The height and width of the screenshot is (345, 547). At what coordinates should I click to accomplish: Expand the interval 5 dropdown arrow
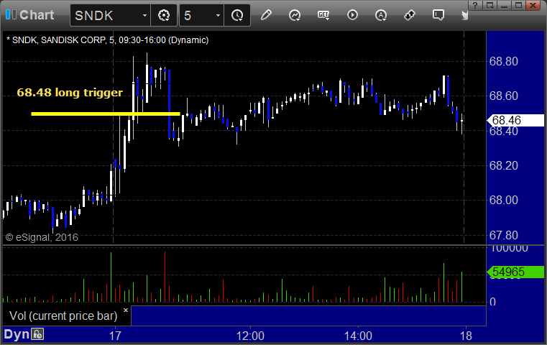[218, 15]
